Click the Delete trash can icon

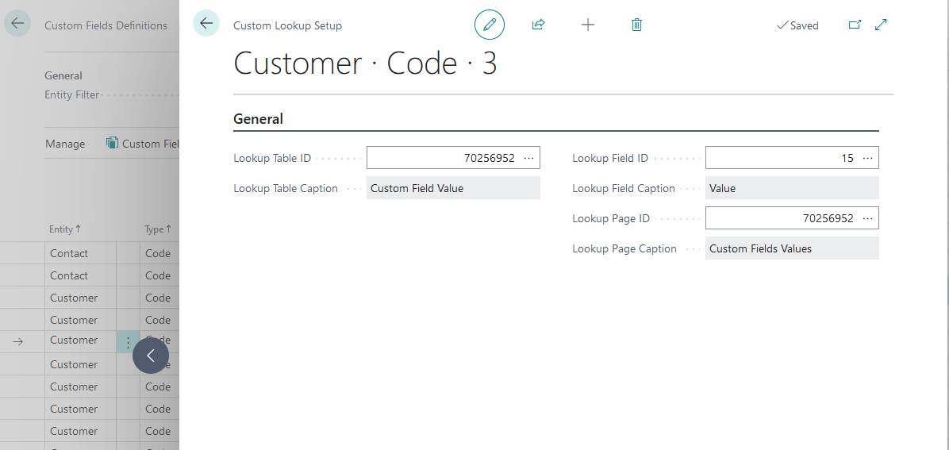636,25
